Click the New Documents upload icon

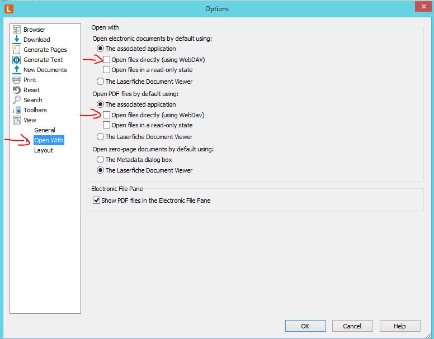click(17, 70)
